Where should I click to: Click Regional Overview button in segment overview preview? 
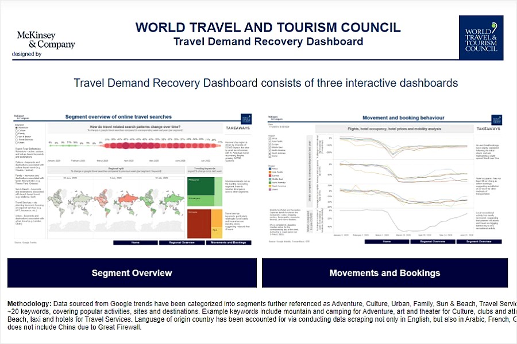point(182,243)
